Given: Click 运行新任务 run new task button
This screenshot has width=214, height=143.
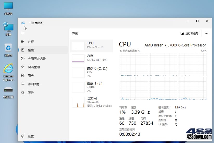Looking at the screenshot, I should pyautogui.click(x=189, y=33).
